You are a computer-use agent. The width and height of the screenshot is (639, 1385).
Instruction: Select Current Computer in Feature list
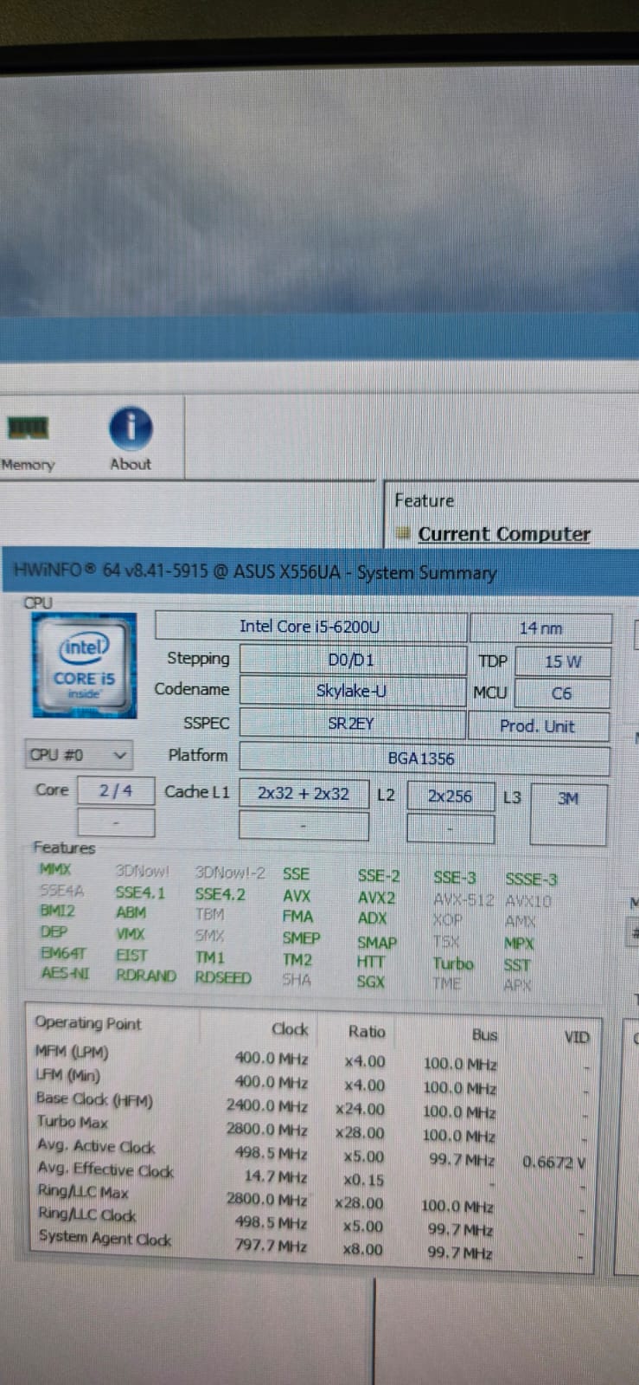coord(504,534)
